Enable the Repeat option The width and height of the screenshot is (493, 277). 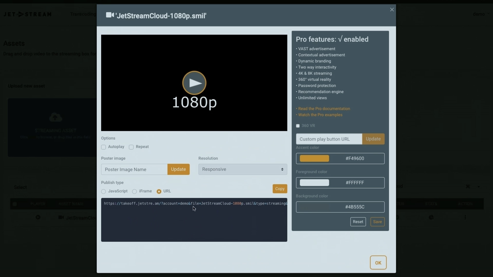click(131, 147)
